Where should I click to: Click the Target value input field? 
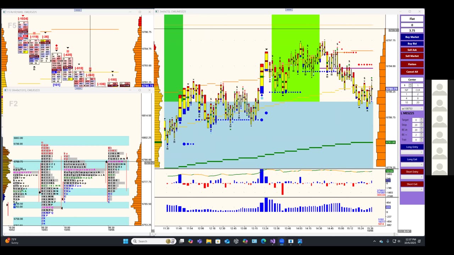pos(416,120)
